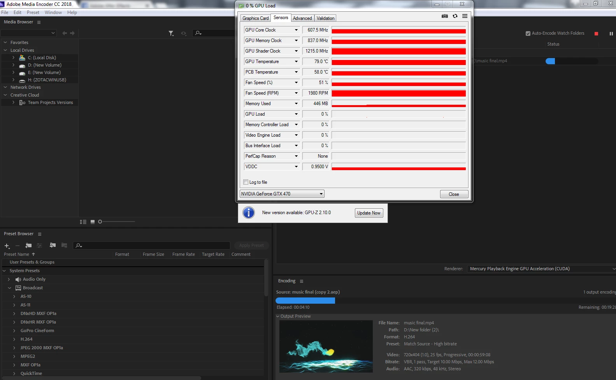Toggle Auto-Encode Watch Folders checkbox

click(528, 33)
